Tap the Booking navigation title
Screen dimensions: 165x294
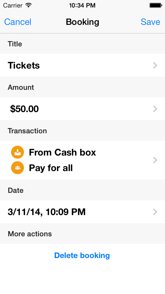click(82, 22)
